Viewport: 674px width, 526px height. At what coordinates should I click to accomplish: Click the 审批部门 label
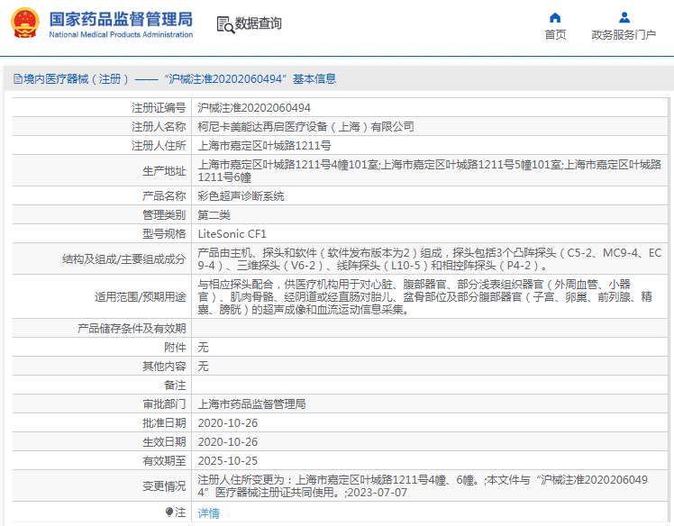164,404
